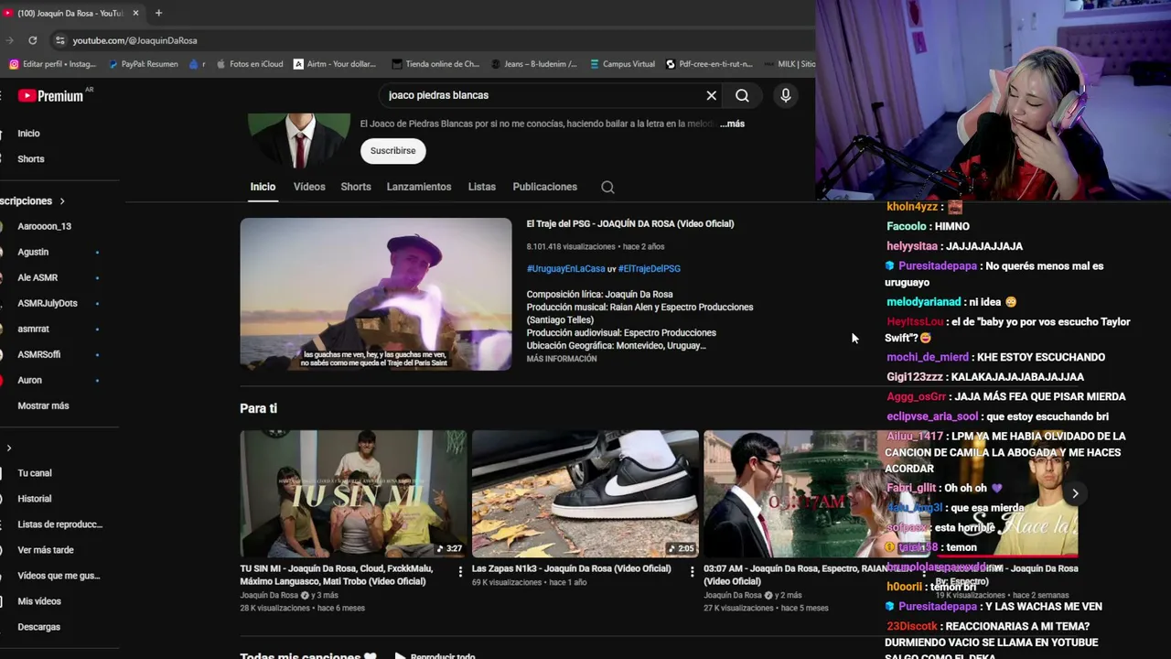Open asmrrat subscription channel
1171x659 pixels.
click(x=34, y=329)
